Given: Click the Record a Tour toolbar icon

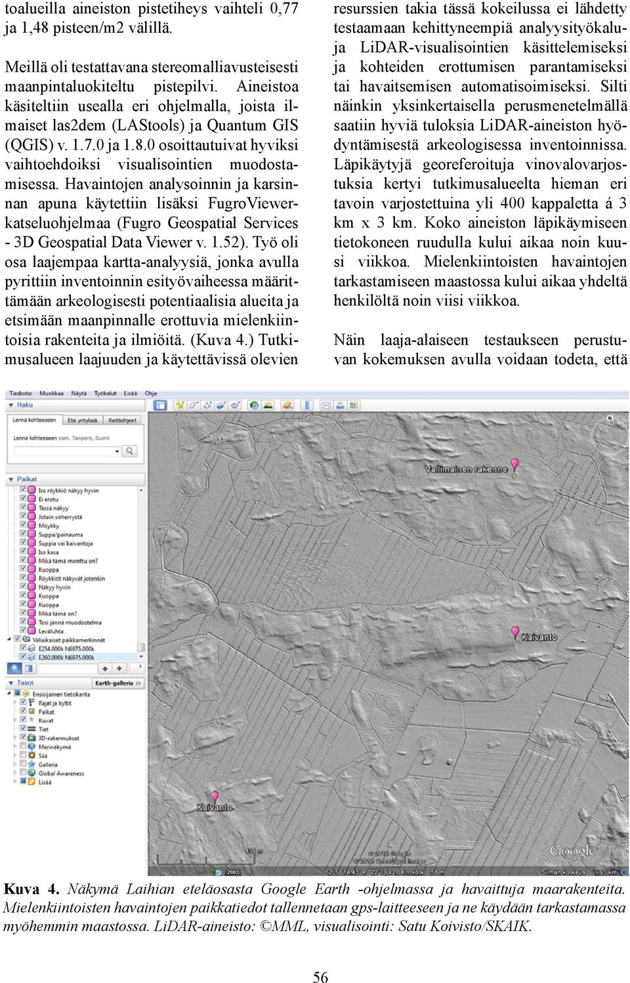Looking at the screenshot, I should click(234, 405).
